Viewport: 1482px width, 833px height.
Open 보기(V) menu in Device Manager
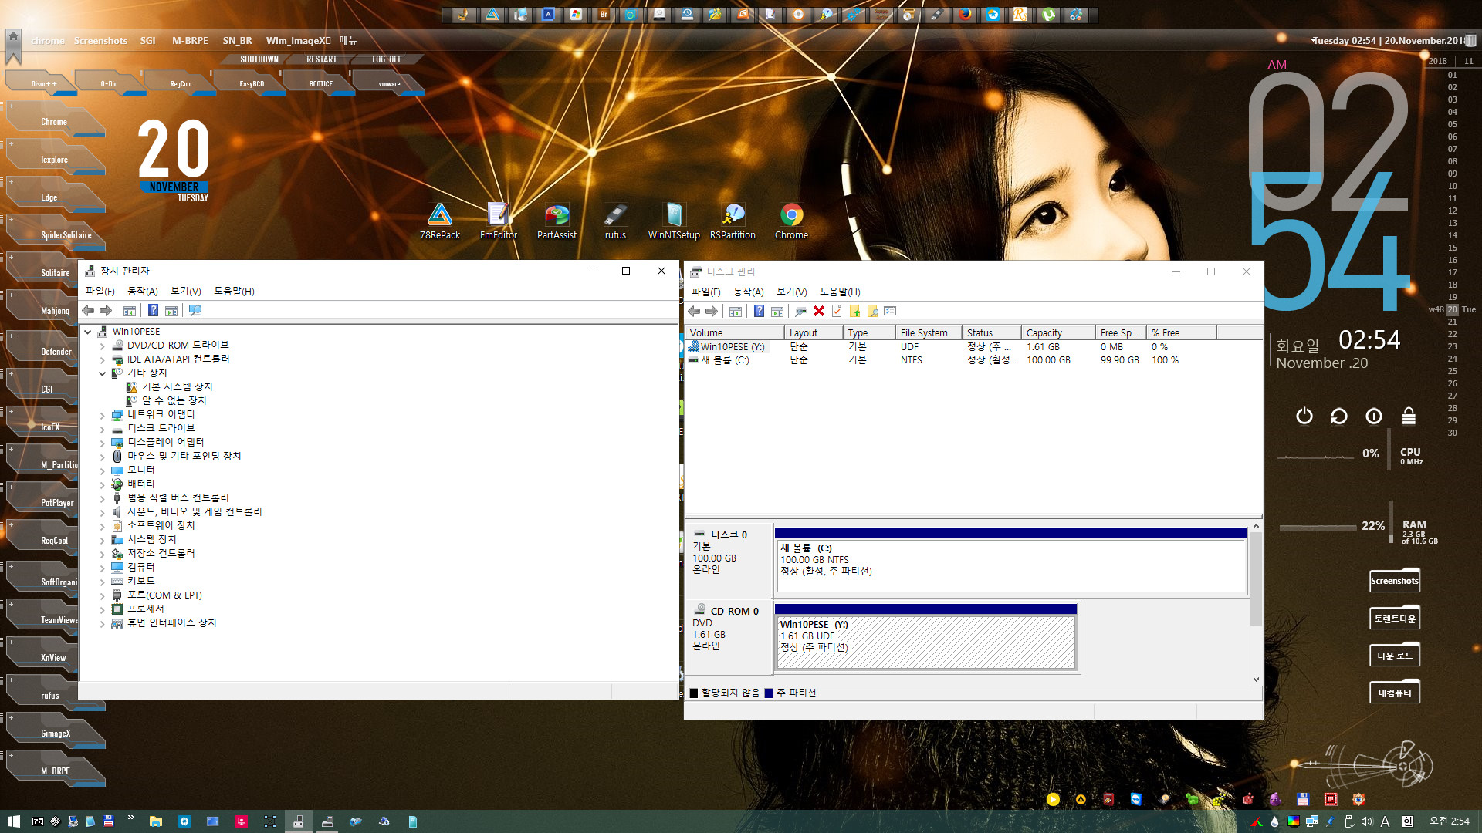(185, 291)
